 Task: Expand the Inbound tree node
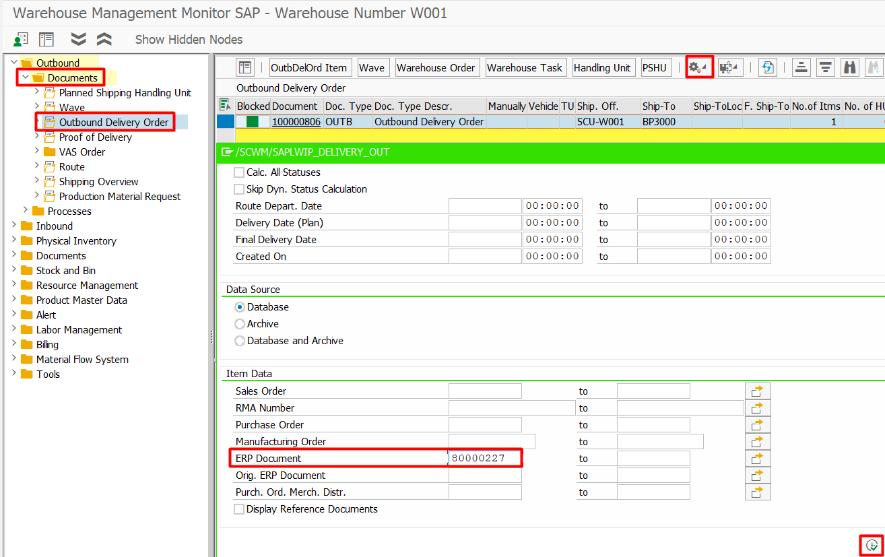pos(14,226)
